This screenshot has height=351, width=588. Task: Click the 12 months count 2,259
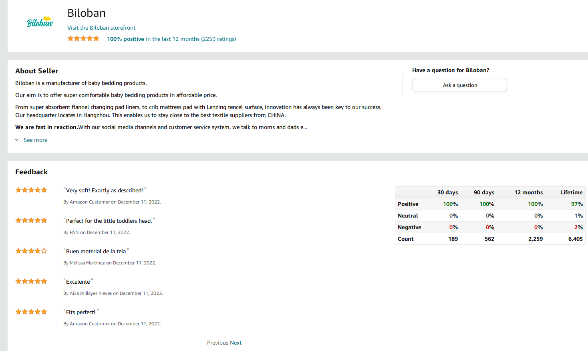click(536, 239)
